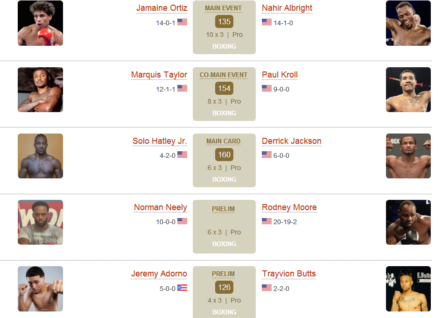The width and height of the screenshot is (442, 318).
Task: Click the MAIN EVENT label
Action: coord(223,8)
